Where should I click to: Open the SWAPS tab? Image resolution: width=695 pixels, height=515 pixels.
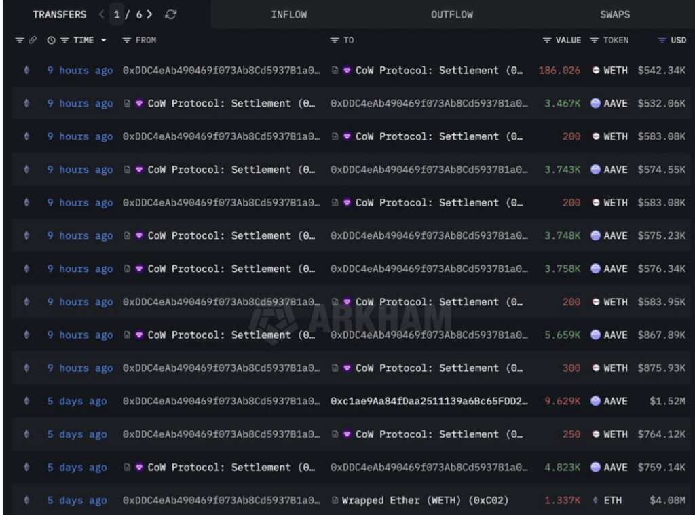point(614,14)
